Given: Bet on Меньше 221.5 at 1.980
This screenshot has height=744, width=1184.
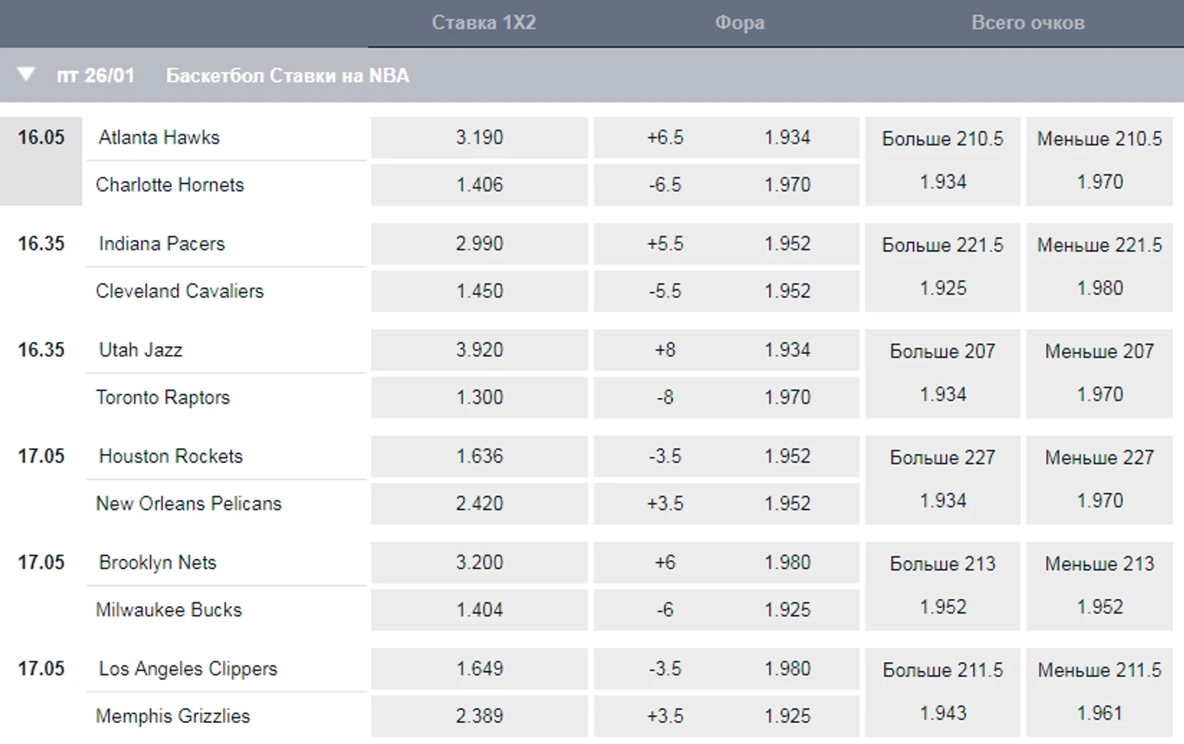Looking at the screenshot, I should coord(1100,267).
